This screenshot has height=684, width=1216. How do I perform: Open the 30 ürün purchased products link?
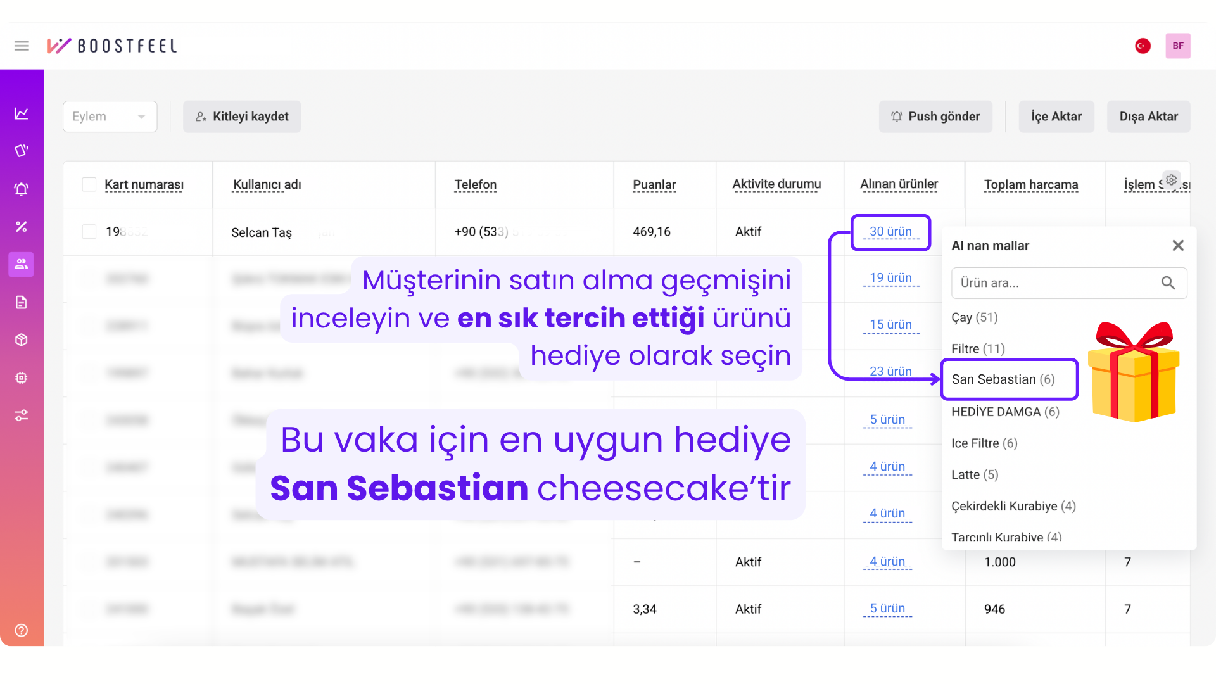890,232
